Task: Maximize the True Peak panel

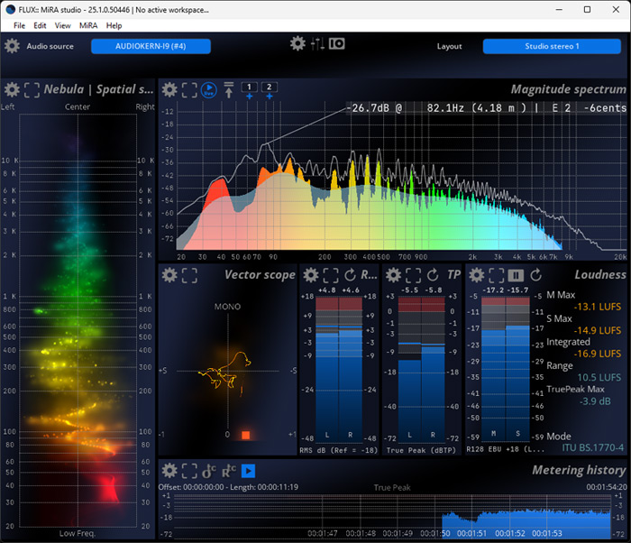Action: (413, 275)
